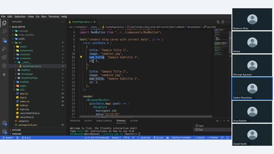Image resolution: width=274 pixels, height=154 pixels.
Task: Open index.js in the explorer
Action: [x=24, y=105]
